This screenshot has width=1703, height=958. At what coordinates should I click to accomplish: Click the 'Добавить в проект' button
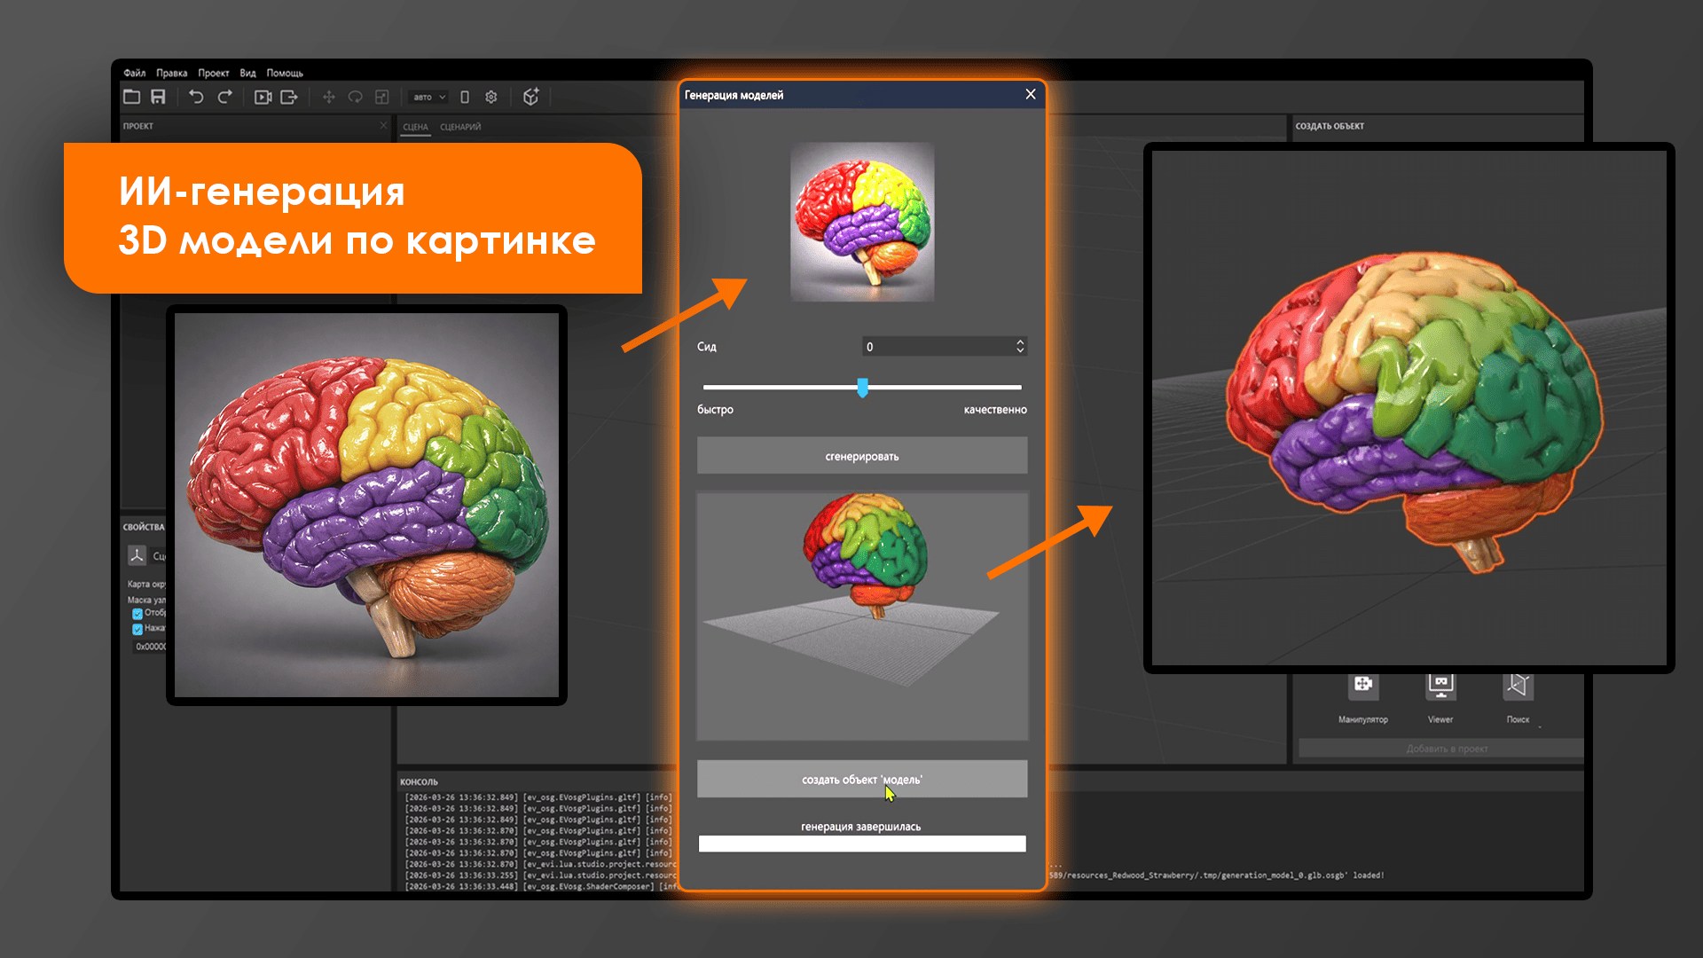click(x=1440, y=749)
